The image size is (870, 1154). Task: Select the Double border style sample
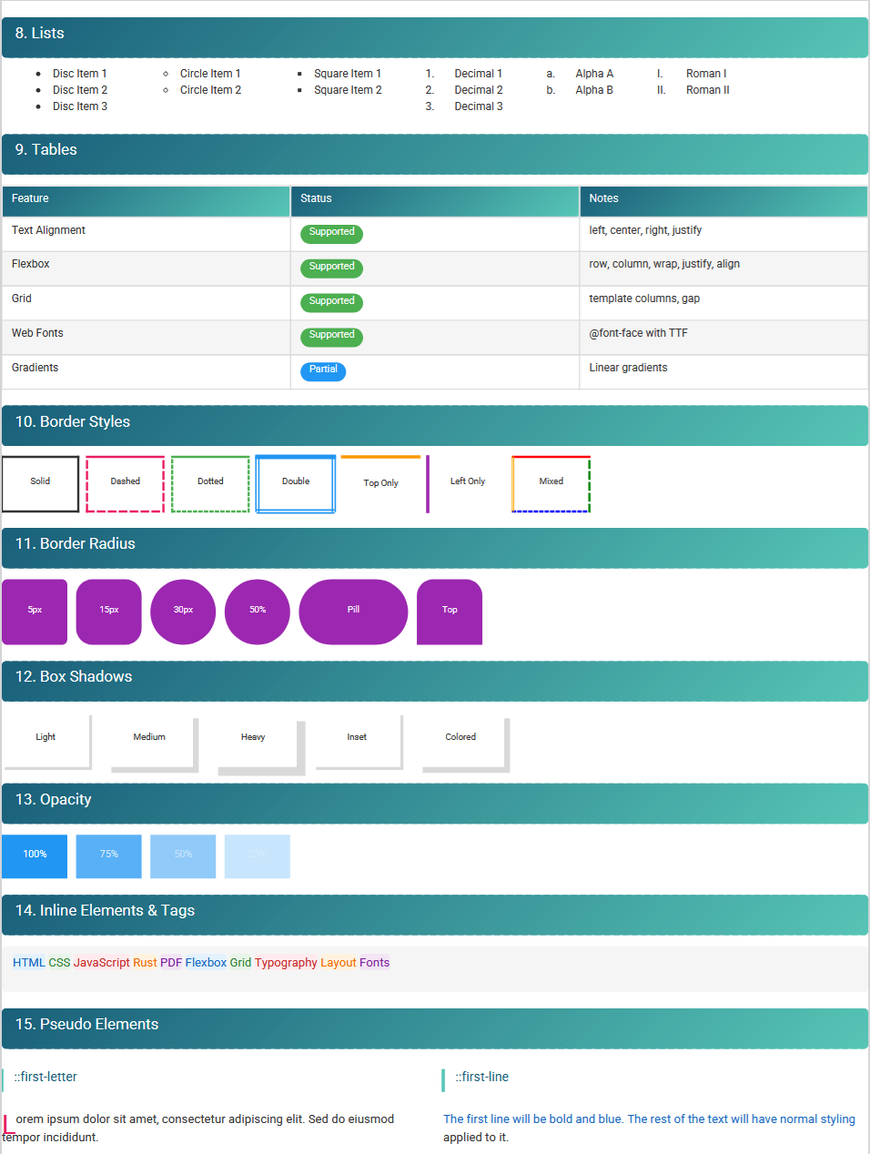[x=295, y=483]
